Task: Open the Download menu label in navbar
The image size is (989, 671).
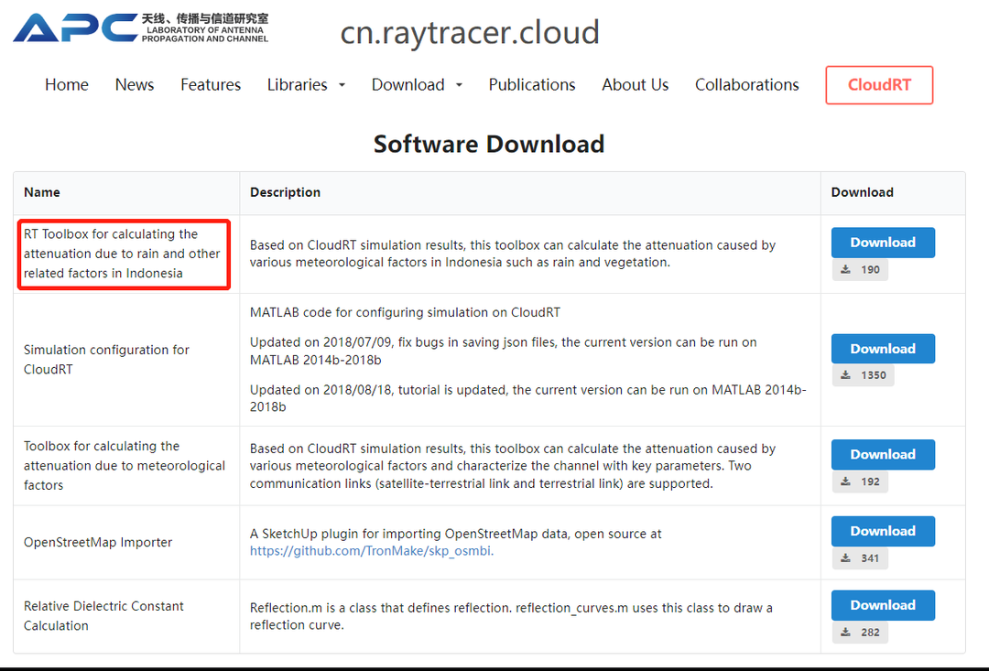Action: (x=408, y=84)
